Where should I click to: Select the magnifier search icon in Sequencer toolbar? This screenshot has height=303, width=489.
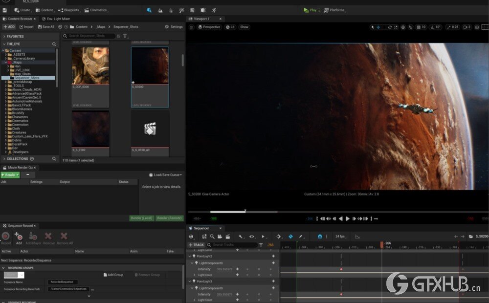(213, 237)
